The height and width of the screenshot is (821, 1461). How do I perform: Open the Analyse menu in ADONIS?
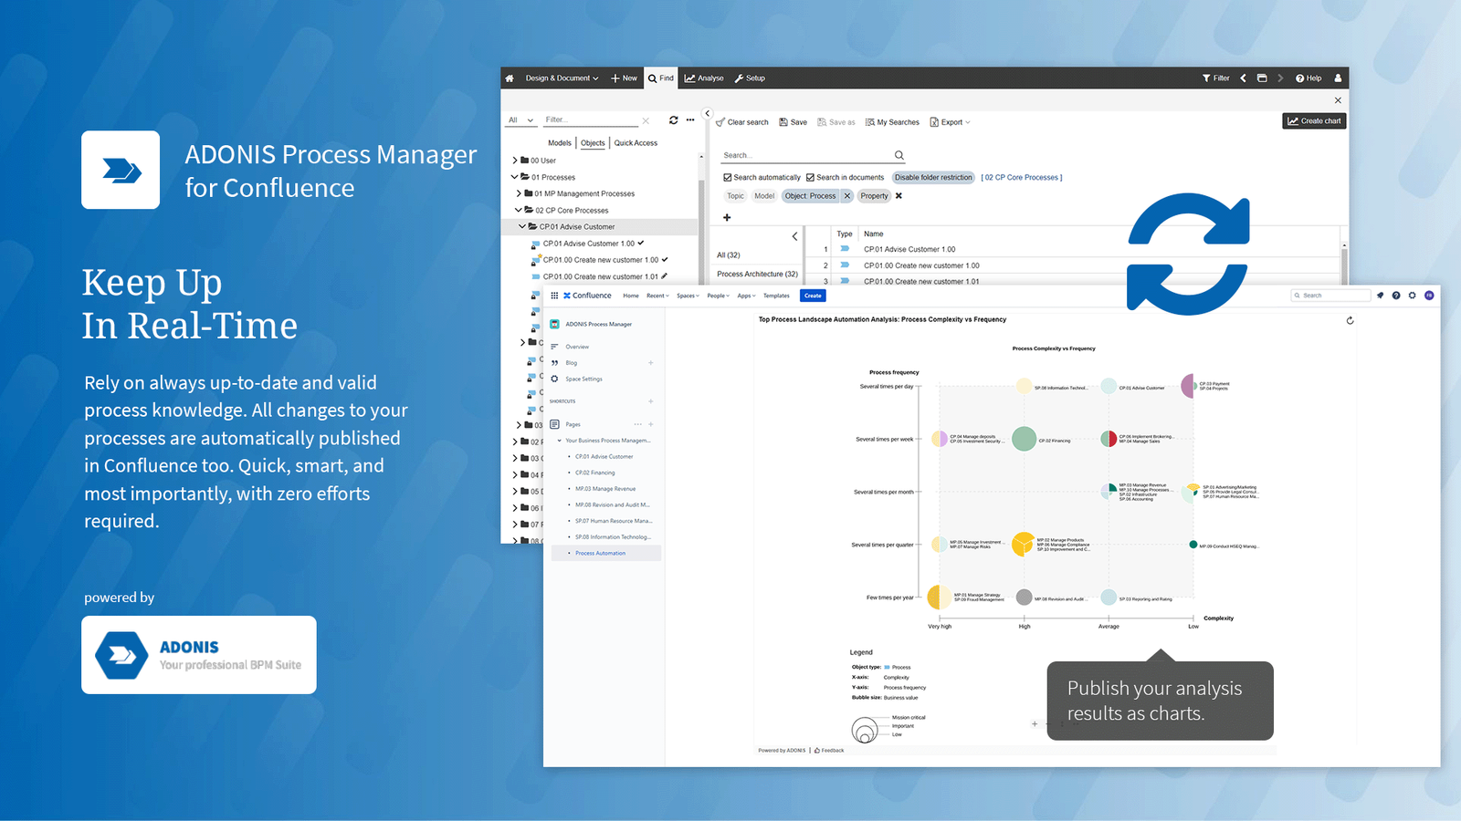point(704,78)
